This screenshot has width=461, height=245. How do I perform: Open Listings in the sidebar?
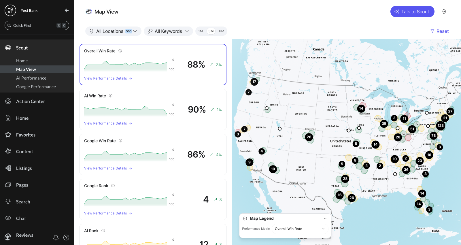[x=24, y=168]
